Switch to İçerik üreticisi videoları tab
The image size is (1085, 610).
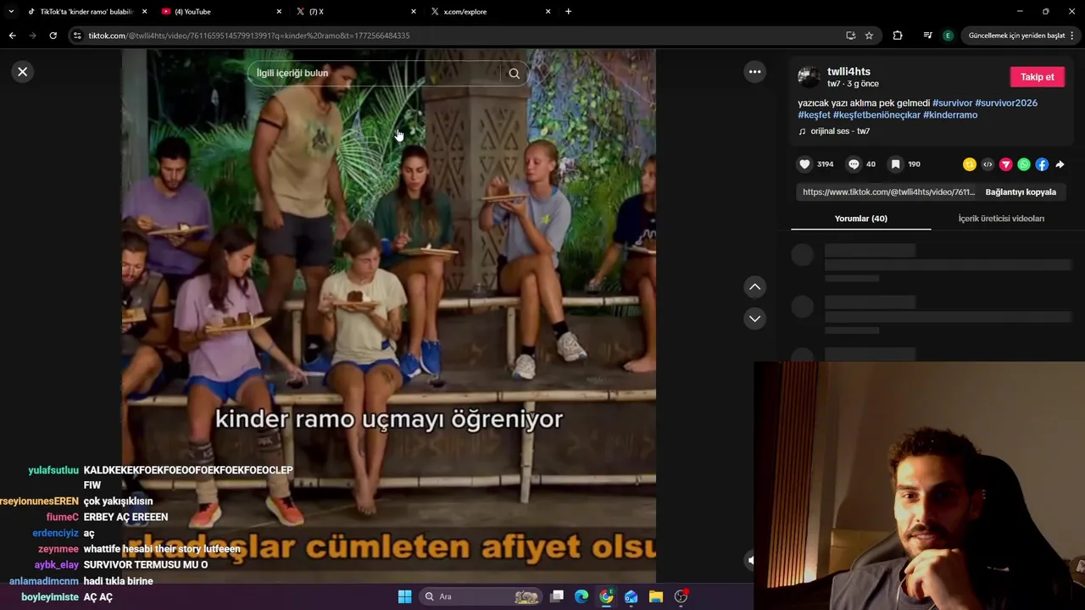point(1001,219)
